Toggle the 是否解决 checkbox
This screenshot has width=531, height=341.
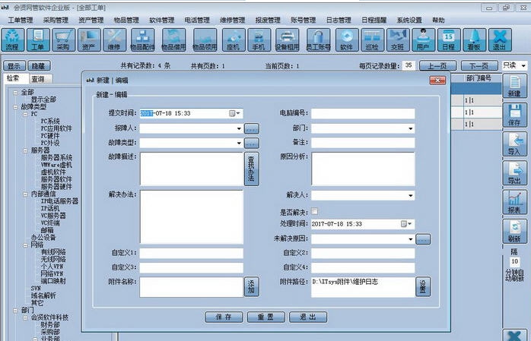315,212
